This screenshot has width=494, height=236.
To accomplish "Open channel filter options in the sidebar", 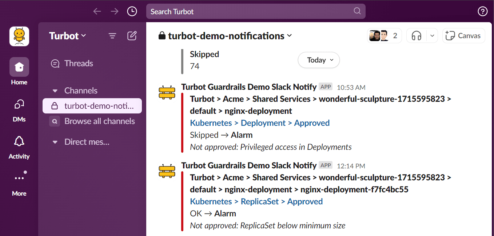I will click(112, 36).
